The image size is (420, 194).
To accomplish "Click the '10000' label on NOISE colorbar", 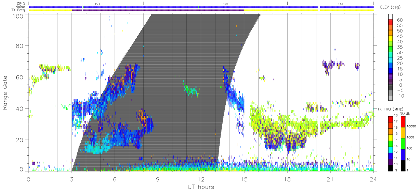I will tap(411, 127).
